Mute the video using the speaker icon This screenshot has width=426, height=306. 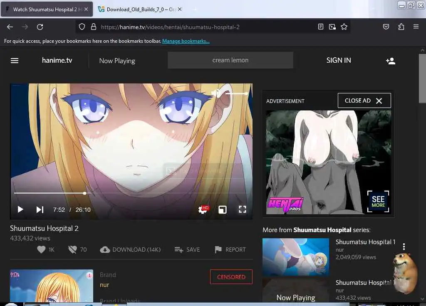pos(215,93)
